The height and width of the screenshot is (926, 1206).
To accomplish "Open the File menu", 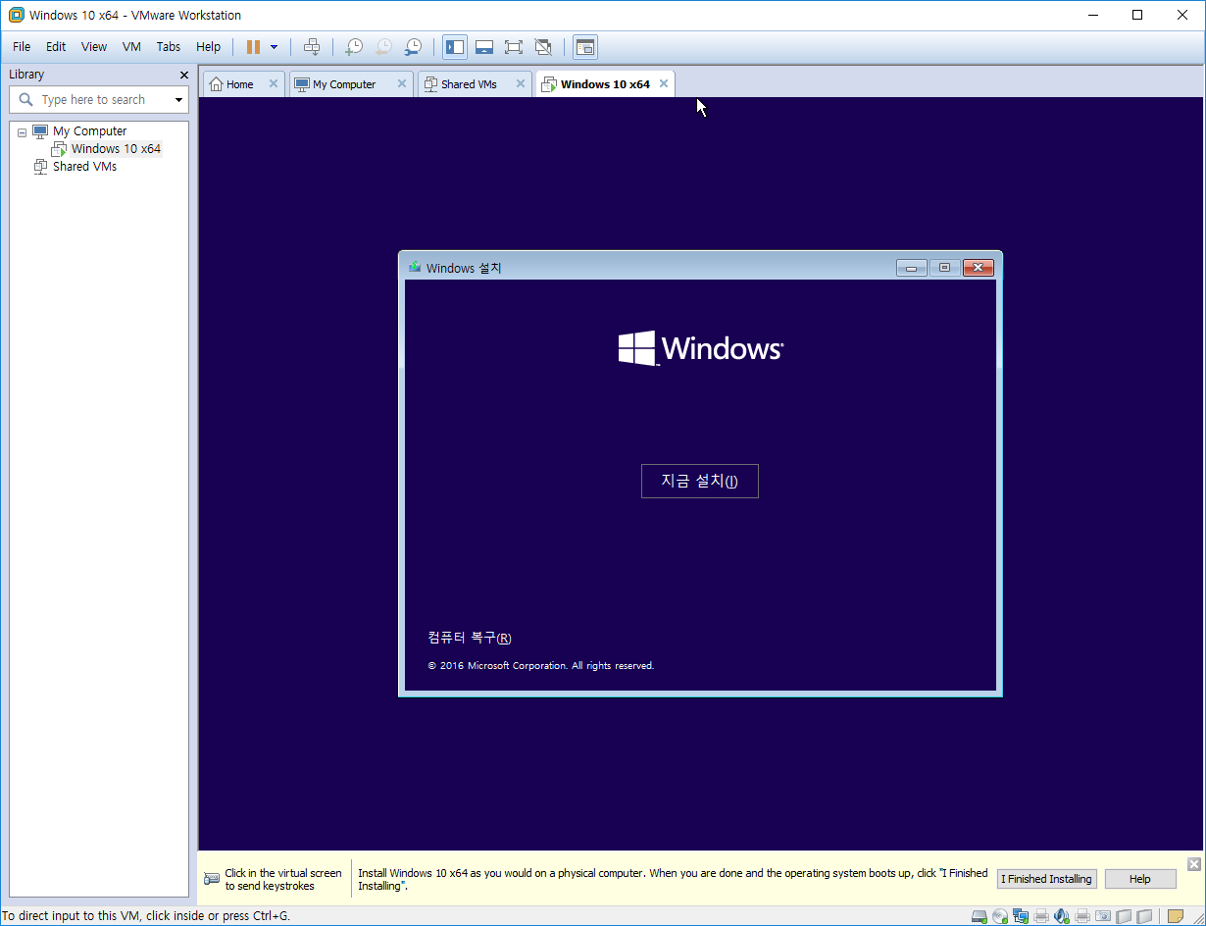I will (22, 46).
